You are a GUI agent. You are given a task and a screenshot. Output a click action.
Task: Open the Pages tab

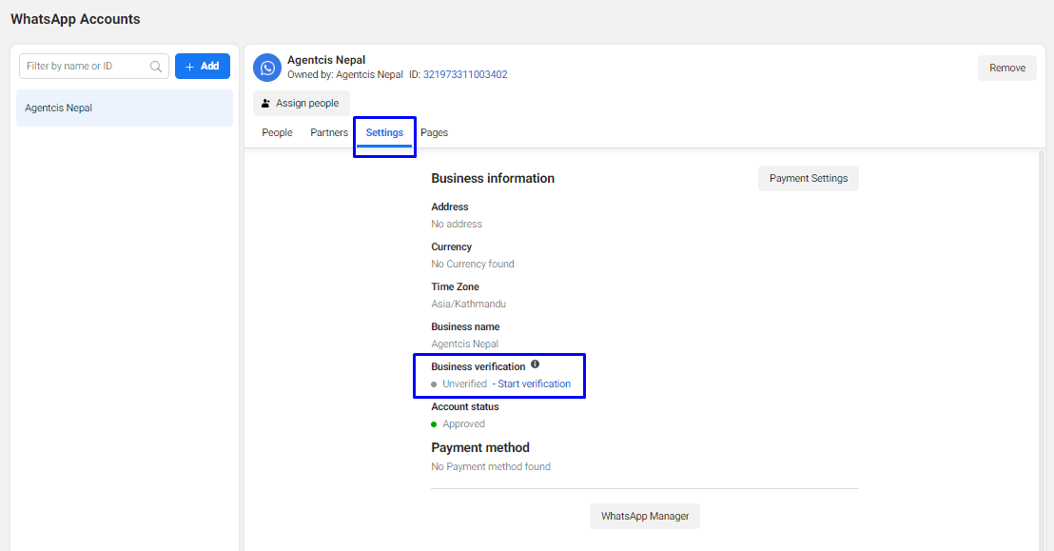pos(434,132)
